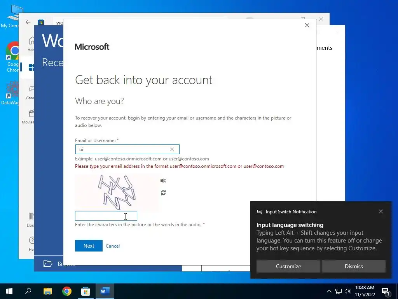The height and width of the screenshot is (299, 398).
Task: Click the captcha picture
Action: [117, 192]
